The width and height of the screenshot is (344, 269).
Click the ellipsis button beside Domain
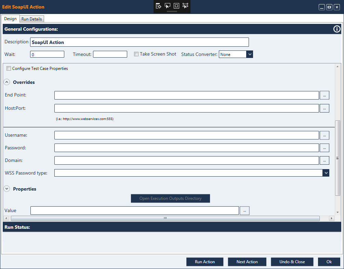coord(325,161)
